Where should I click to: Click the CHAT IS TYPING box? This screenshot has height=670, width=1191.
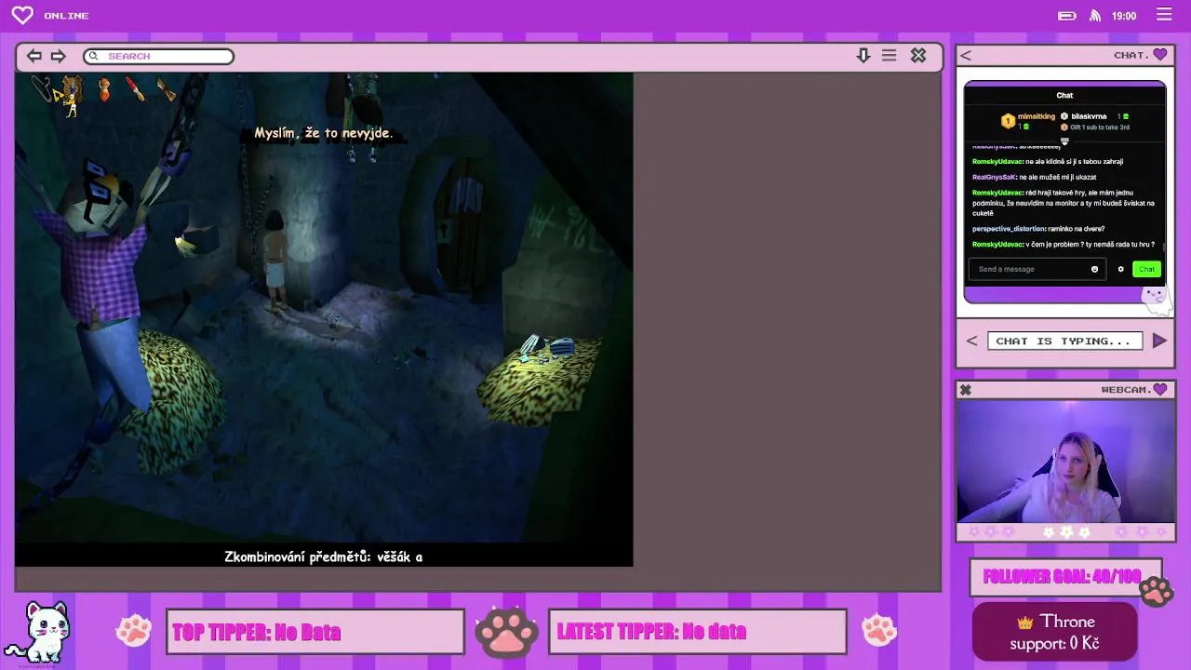[1064, 341]
